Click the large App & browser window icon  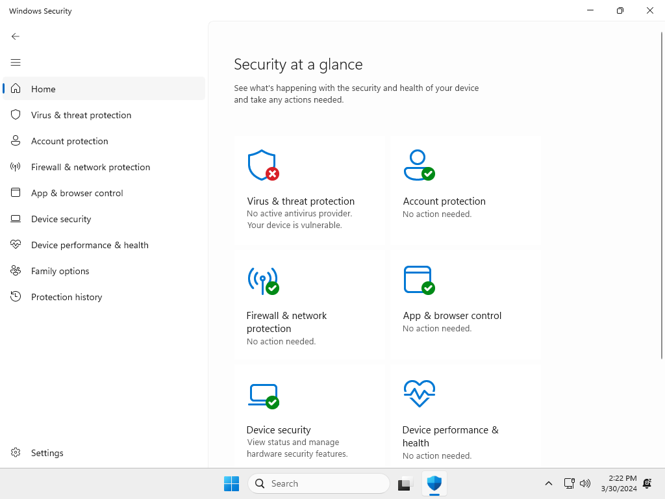[419, 280]
